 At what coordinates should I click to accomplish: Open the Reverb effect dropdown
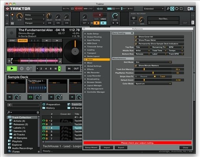[35, 19]
